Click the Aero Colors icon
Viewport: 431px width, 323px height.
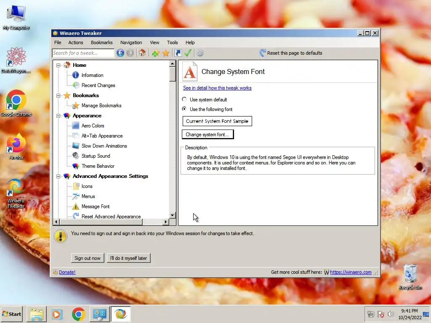tap(76, 126)
